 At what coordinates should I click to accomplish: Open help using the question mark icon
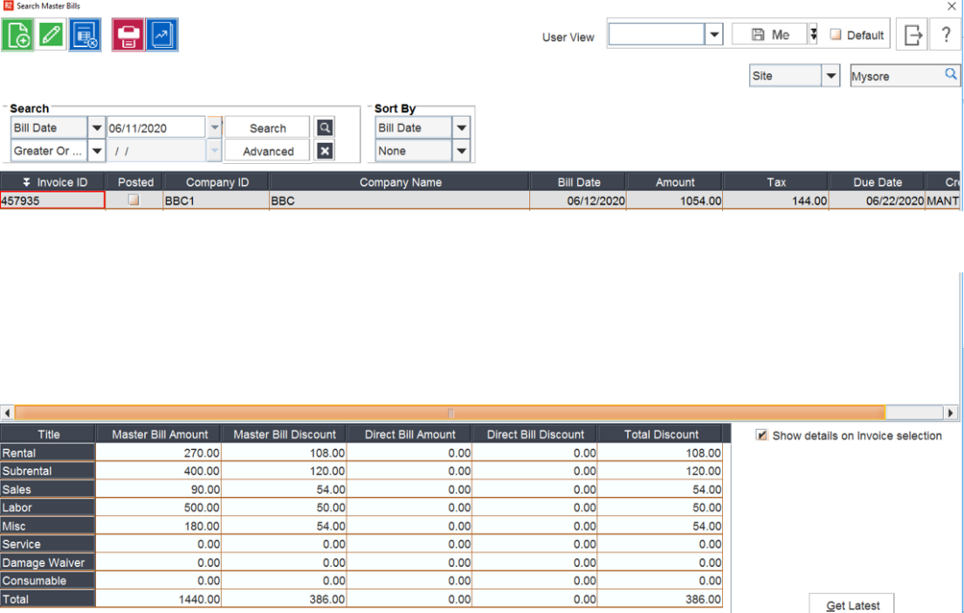(x=946, y=34)
